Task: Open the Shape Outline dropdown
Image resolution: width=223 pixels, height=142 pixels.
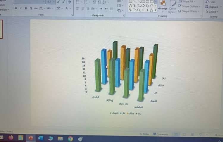Action: (190, 6)
